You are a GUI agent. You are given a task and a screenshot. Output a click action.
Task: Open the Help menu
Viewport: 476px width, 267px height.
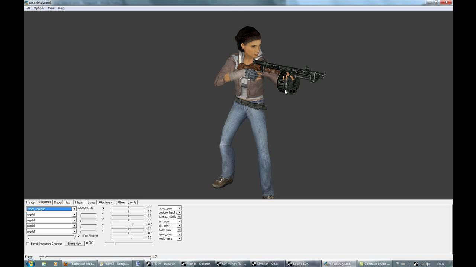tap(61, 8)
